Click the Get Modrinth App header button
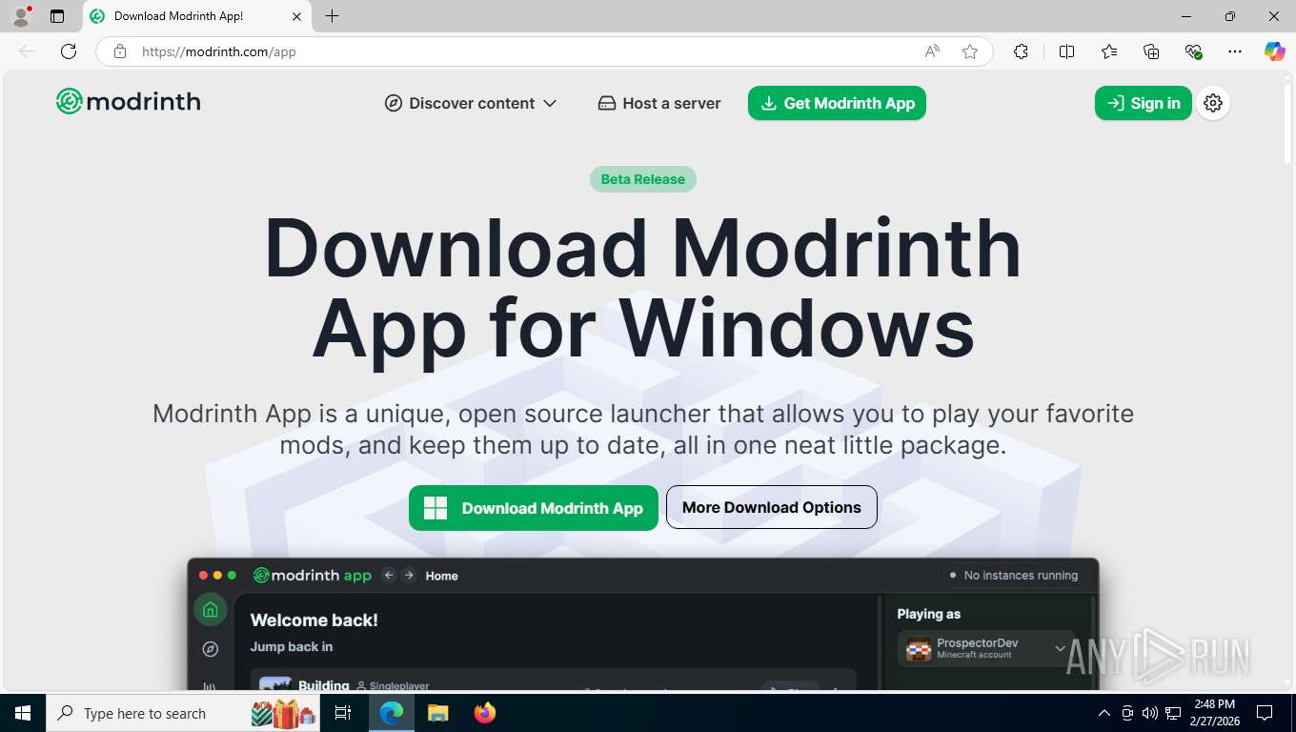The image size is (1296, 732). tap(837, 103)
